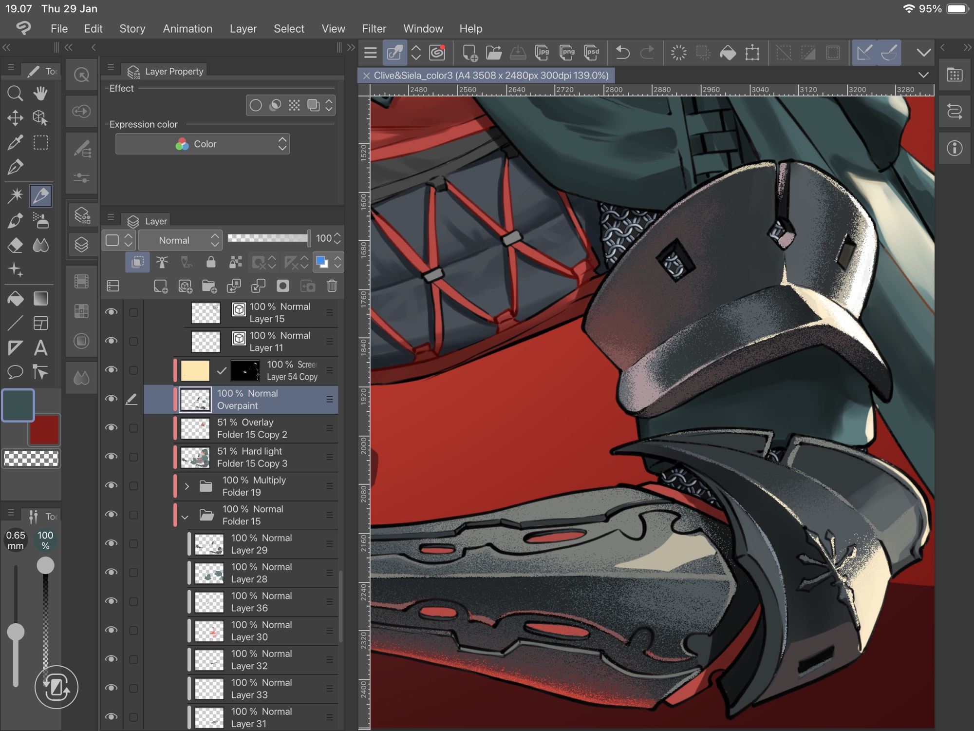
Task: Select the Text tool
Action: (x=40, y=348)
